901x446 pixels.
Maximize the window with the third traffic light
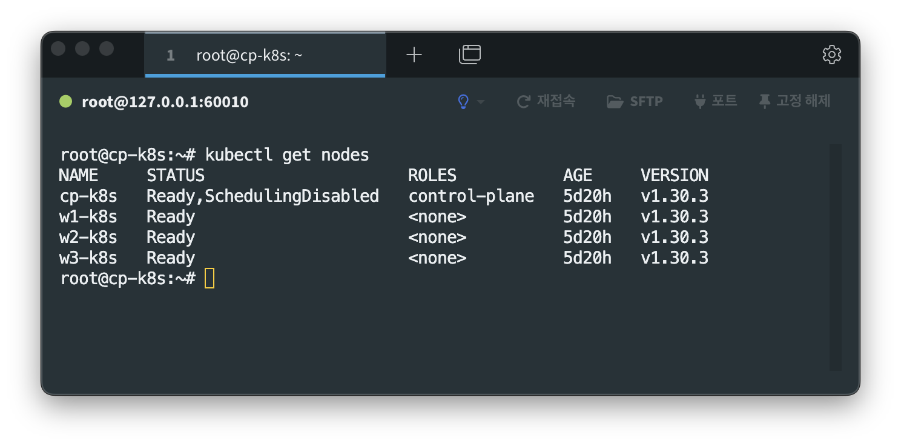(x=107, y=48)
